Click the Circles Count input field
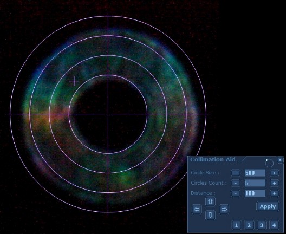286x234 pixels. (255, 183)
